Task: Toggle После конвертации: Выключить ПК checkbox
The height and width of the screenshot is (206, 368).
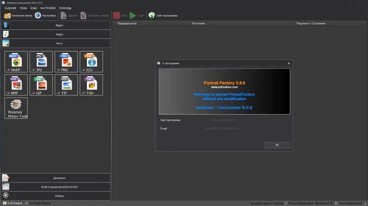Action: click(x=286, y=203)
